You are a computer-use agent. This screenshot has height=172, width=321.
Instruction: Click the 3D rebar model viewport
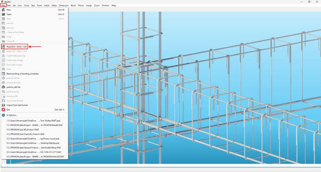[195, 88]
